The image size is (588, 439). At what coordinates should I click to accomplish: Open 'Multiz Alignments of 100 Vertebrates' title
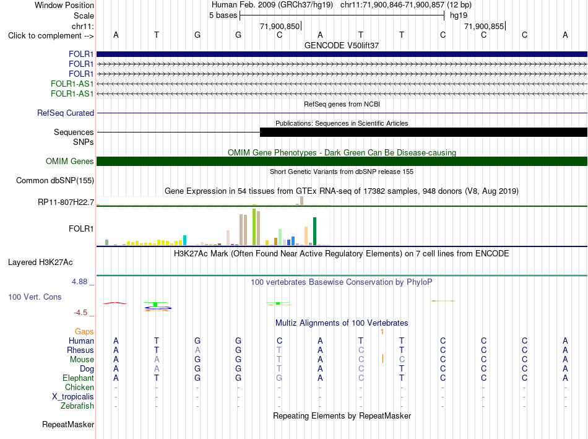[342, 323]
